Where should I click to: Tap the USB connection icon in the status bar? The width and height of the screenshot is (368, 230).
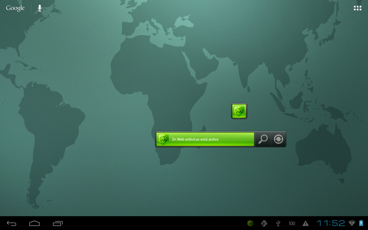coord(277,223)
